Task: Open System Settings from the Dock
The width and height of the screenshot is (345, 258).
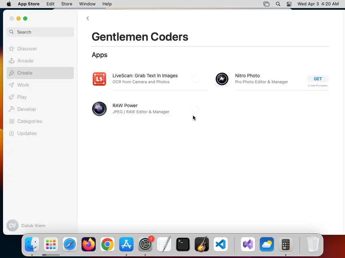Action: (145, 244)
